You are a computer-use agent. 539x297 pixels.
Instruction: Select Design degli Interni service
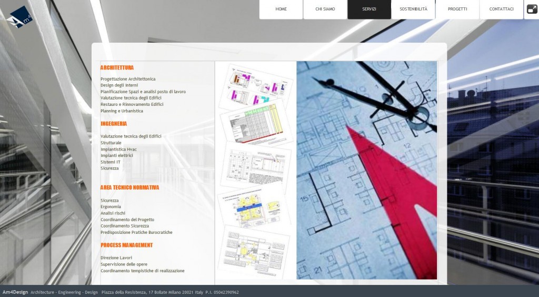click(x=119, y=85)
